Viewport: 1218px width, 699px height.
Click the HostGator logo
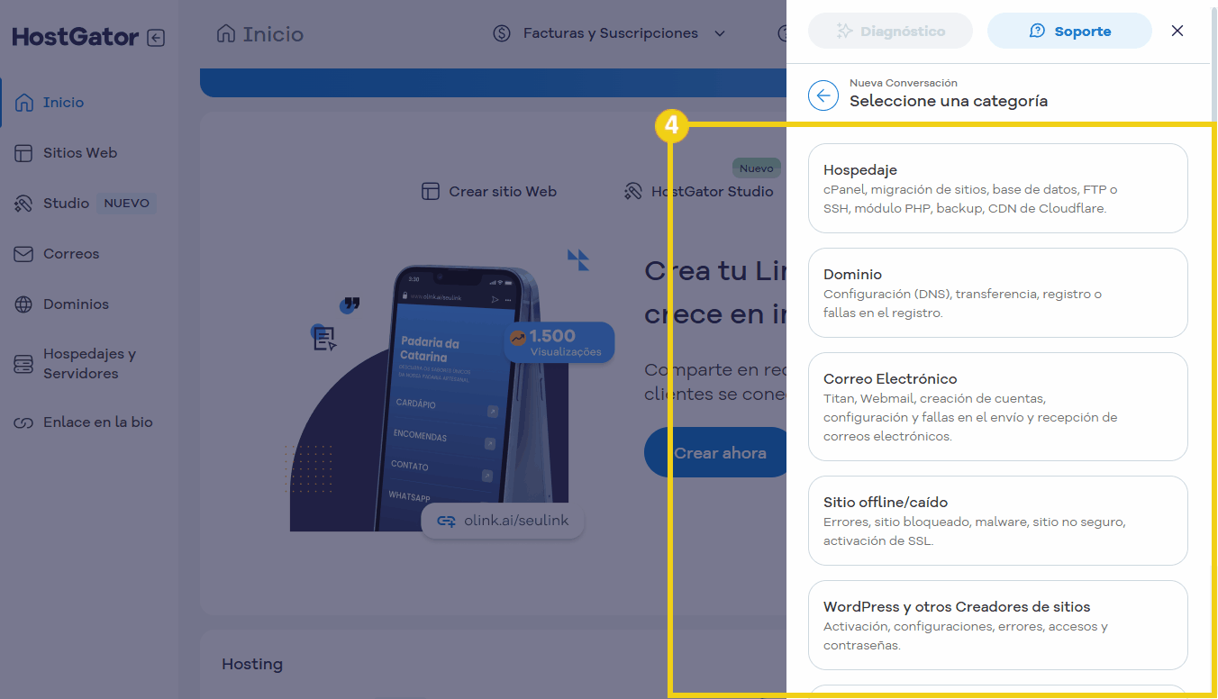tap(76, 37)
